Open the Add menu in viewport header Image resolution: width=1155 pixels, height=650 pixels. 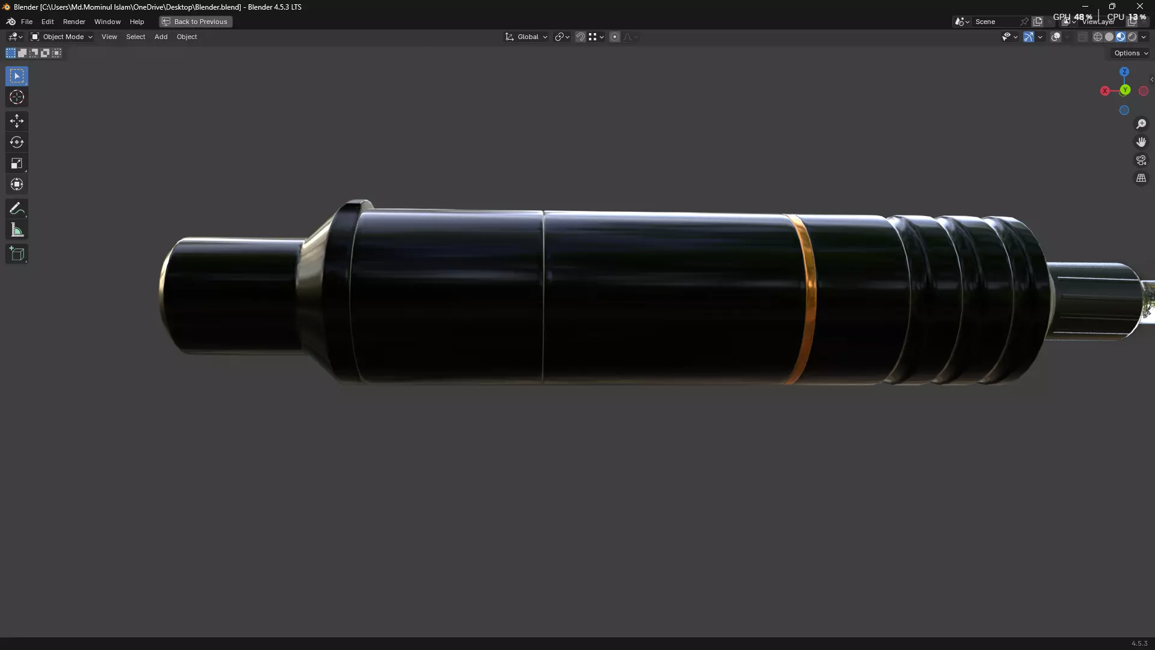click(161, 37)
